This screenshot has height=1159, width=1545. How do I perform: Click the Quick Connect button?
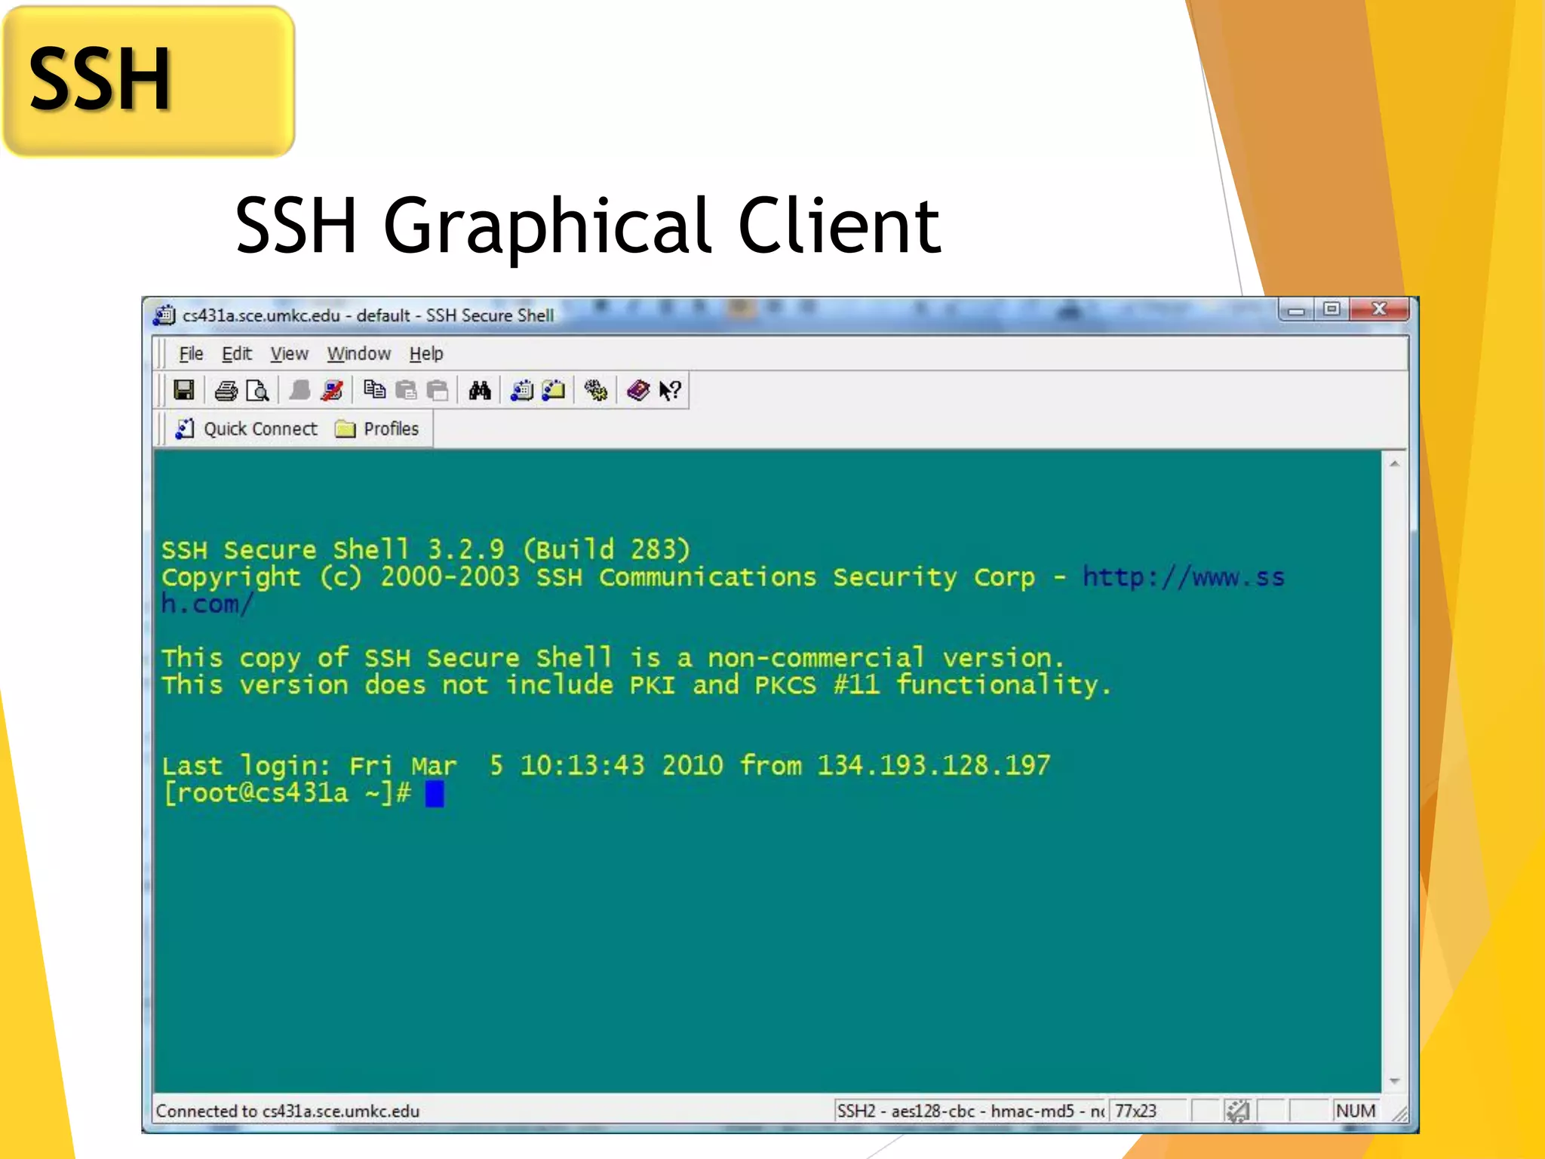[246, 429]
